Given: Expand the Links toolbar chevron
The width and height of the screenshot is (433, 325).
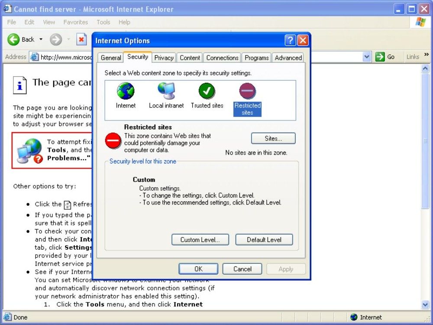Looking at the screenshot, I should [x=427, y=55].
